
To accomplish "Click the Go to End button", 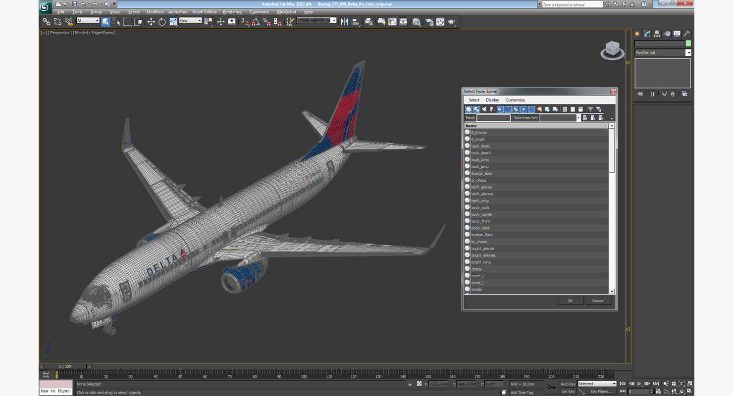I will click(x=656, y=384).
